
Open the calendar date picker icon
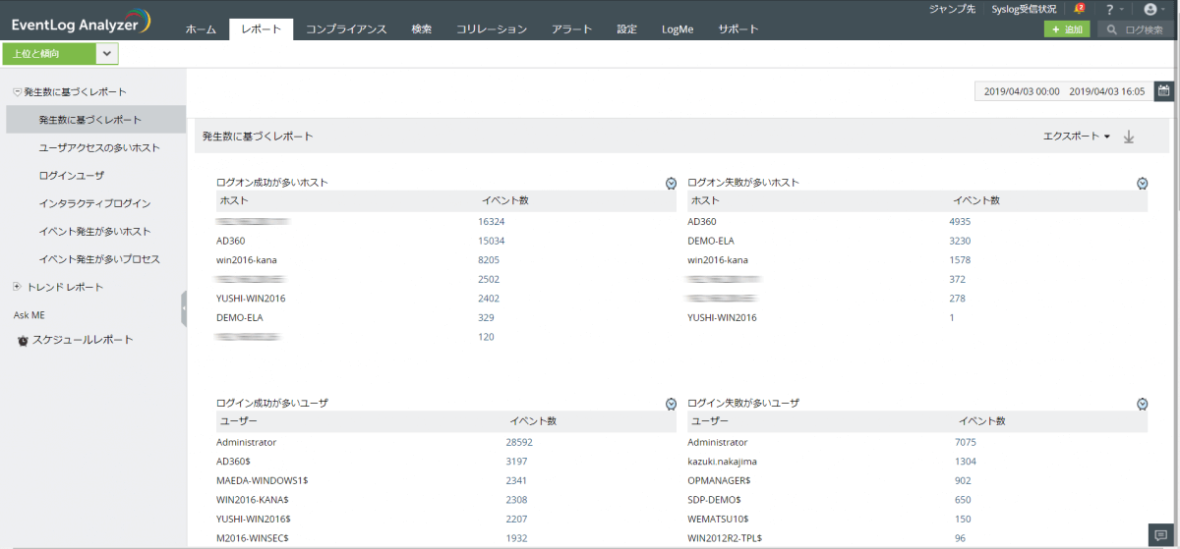point(1163,91)
